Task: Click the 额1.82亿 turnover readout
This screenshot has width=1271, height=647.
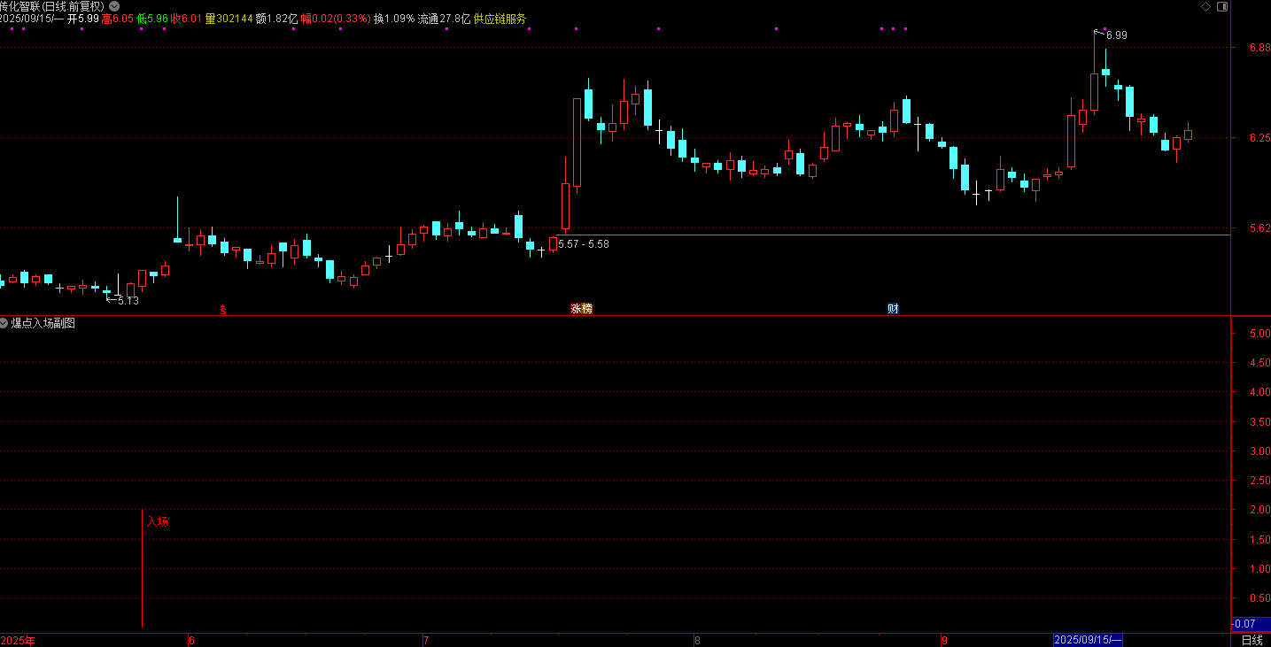Action: coord(276,19)
